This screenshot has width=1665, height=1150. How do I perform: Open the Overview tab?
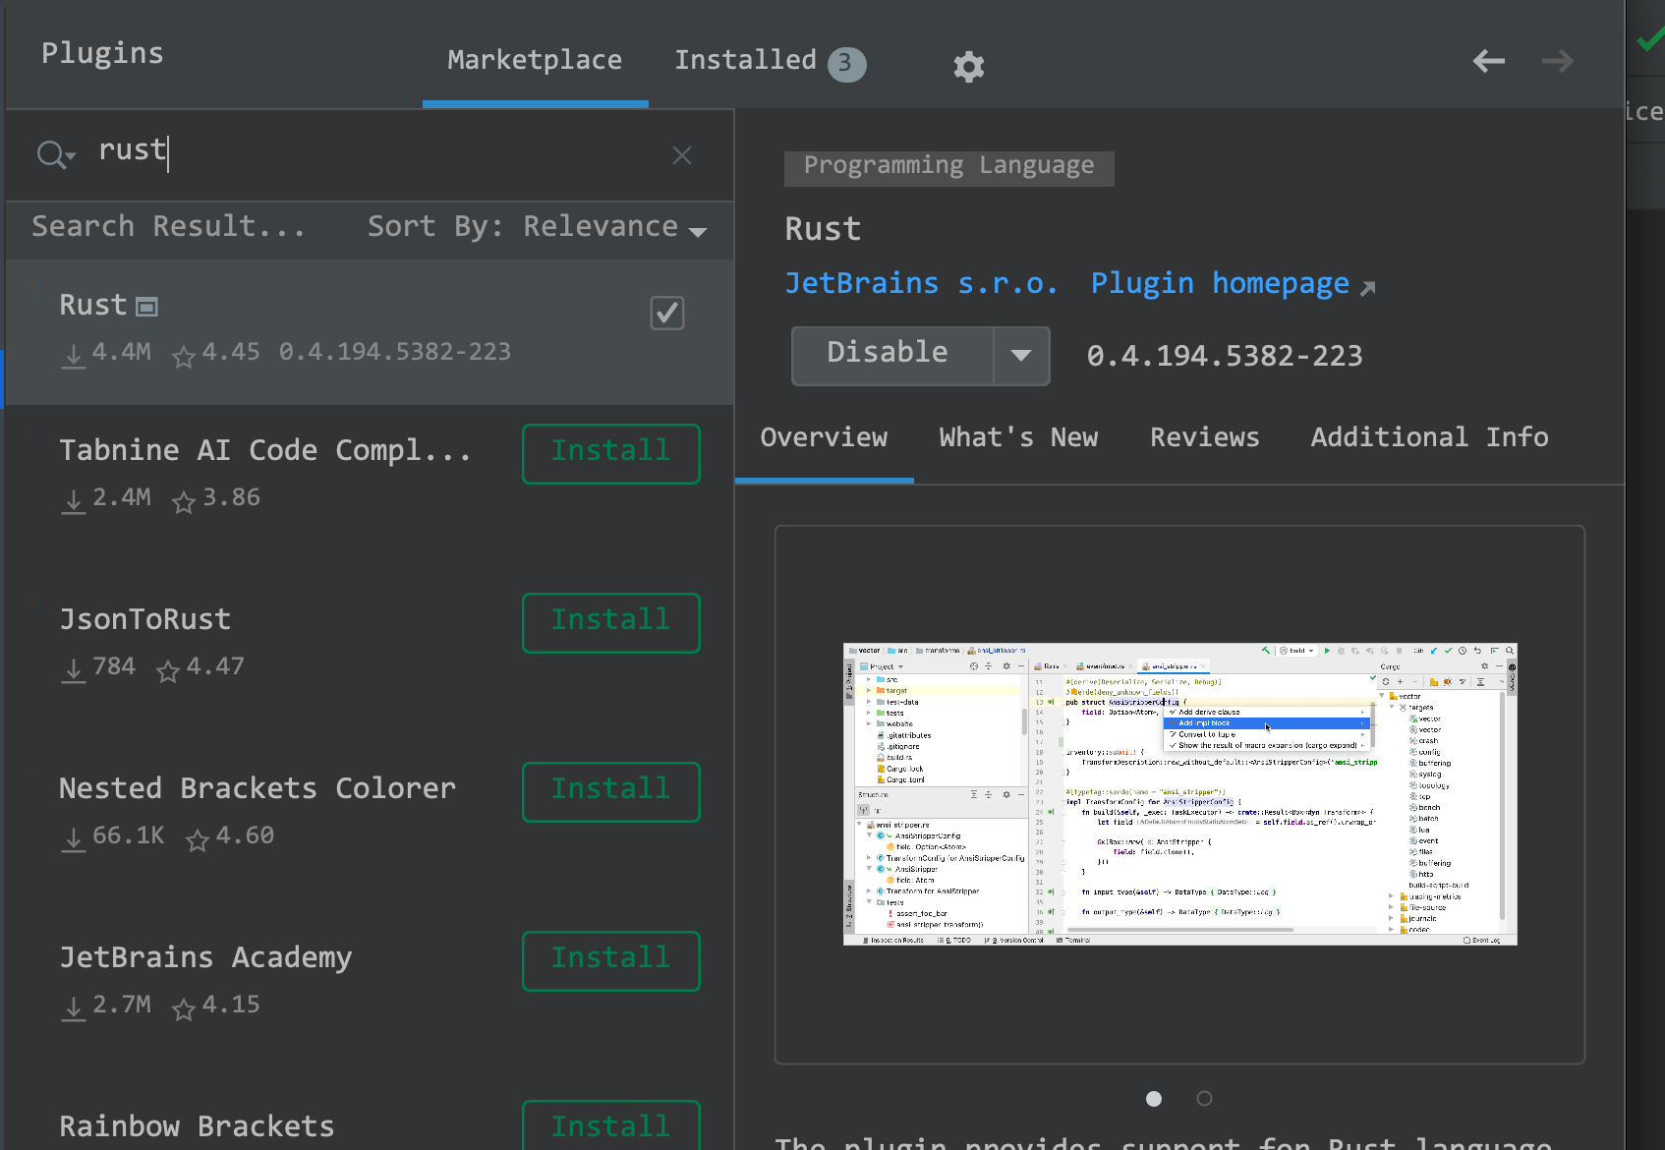coord(824,437)
